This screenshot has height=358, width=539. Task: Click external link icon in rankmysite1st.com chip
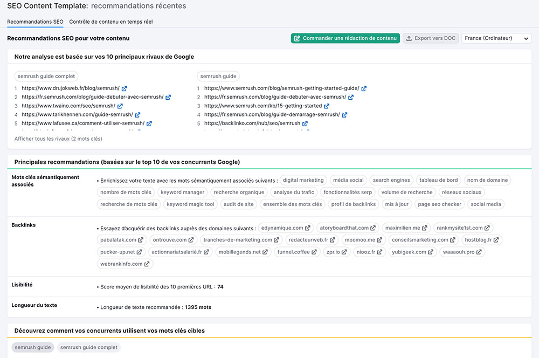click(x=487, y=228)
